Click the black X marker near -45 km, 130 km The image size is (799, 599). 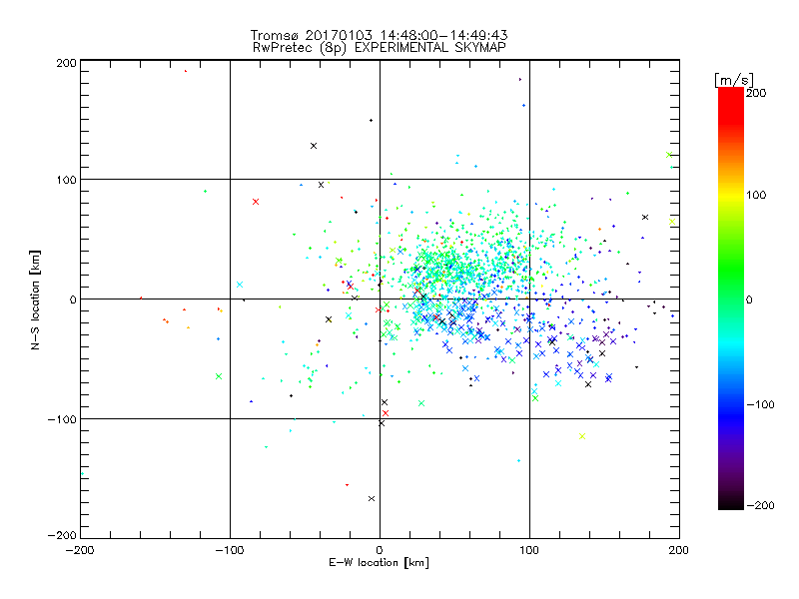314,146
